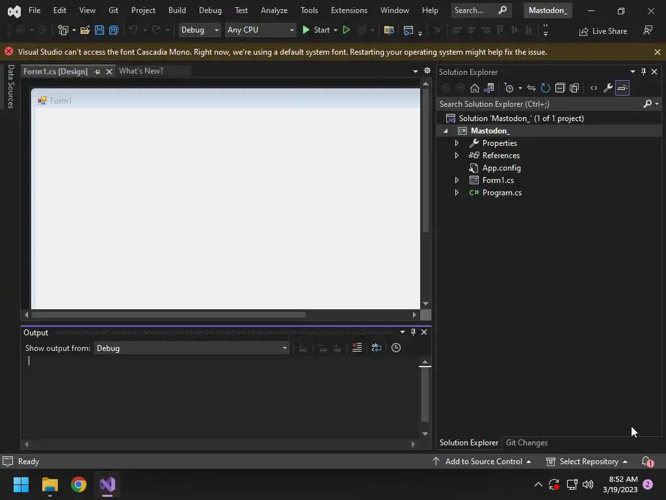Open the Data Sources side tab
Screen dimensions: 666x500
tap(11, 87)
